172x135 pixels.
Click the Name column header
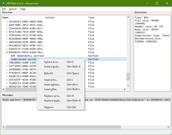tap(23, 17)
